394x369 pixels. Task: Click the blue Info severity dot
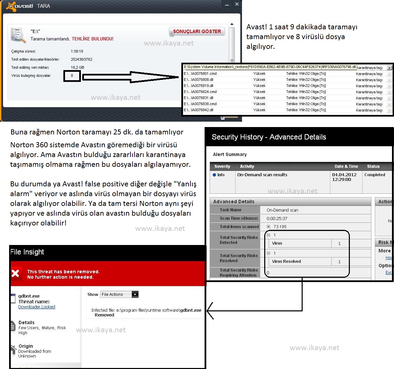214,175
